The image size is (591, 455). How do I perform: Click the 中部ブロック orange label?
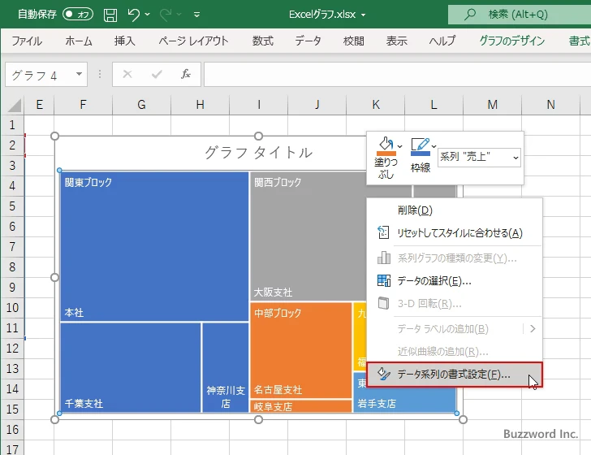point(278,313)
